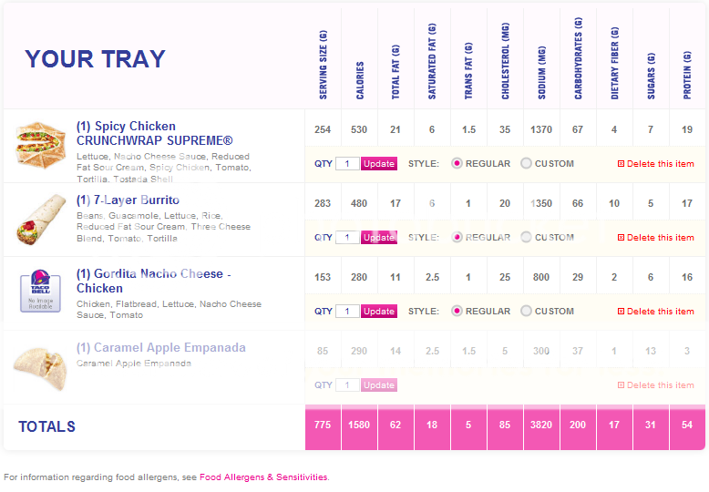The width and height of the screenshot is (709, 492).
Task: Update quantity for Spicy Chicken Crunchwrap
Action: pos(379,164)
